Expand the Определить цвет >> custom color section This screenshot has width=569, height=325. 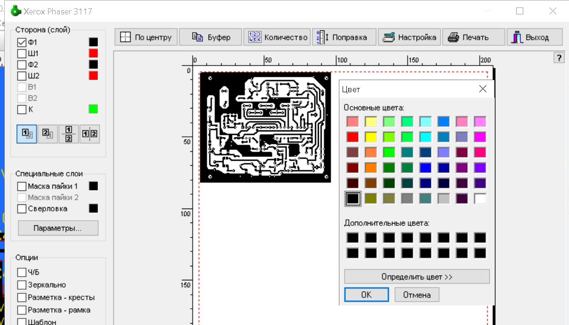coord(416,277)
